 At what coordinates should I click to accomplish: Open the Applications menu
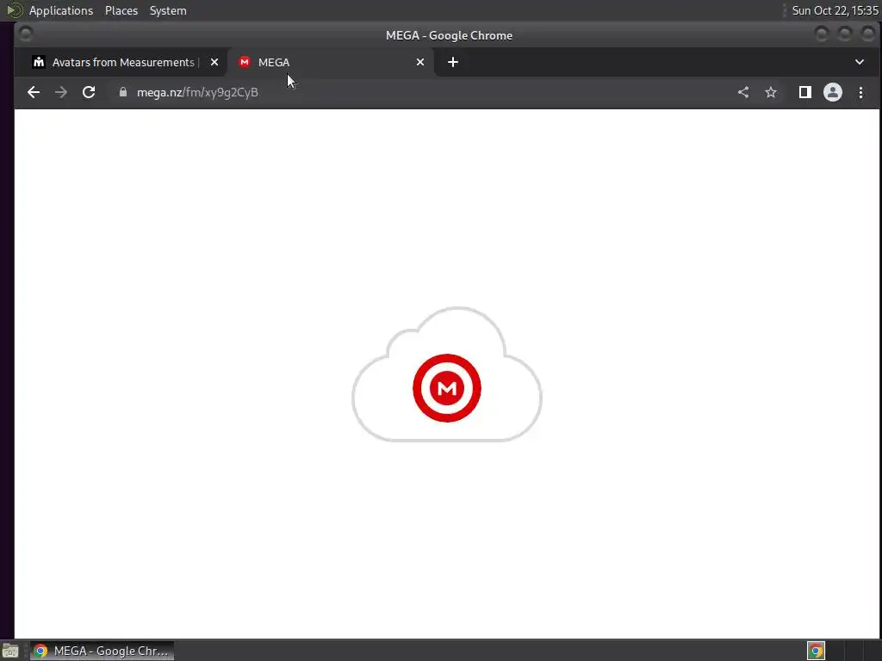[x=61, y=10]
